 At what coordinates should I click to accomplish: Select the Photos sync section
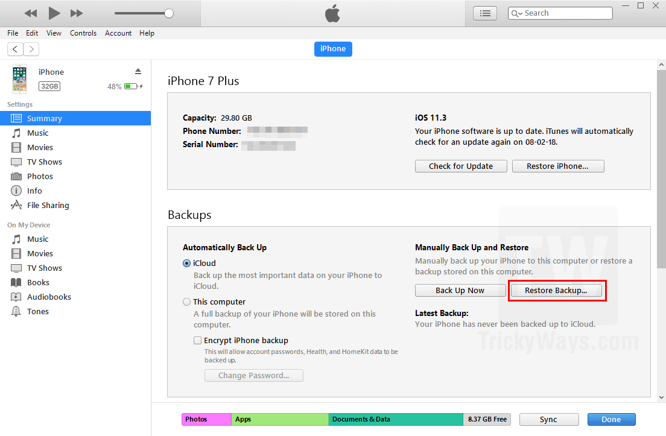(40, 176)
